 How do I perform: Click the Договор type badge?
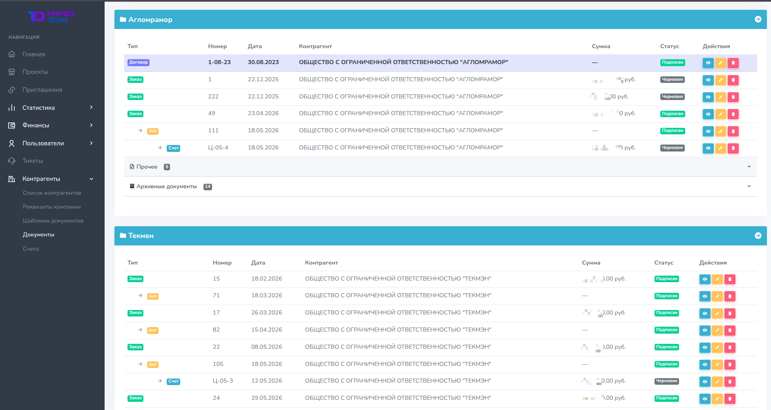pos(139,62)
